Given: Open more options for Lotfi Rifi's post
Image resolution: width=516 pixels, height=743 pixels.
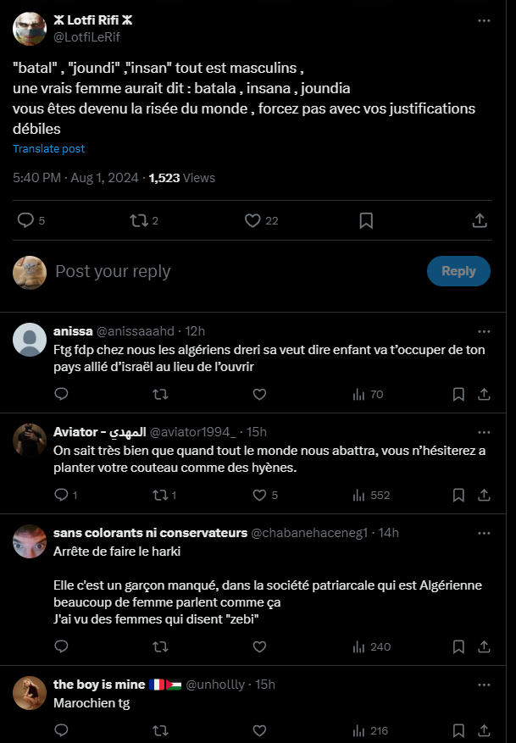Looking at the screenshot, I should [x=483, y=20].
